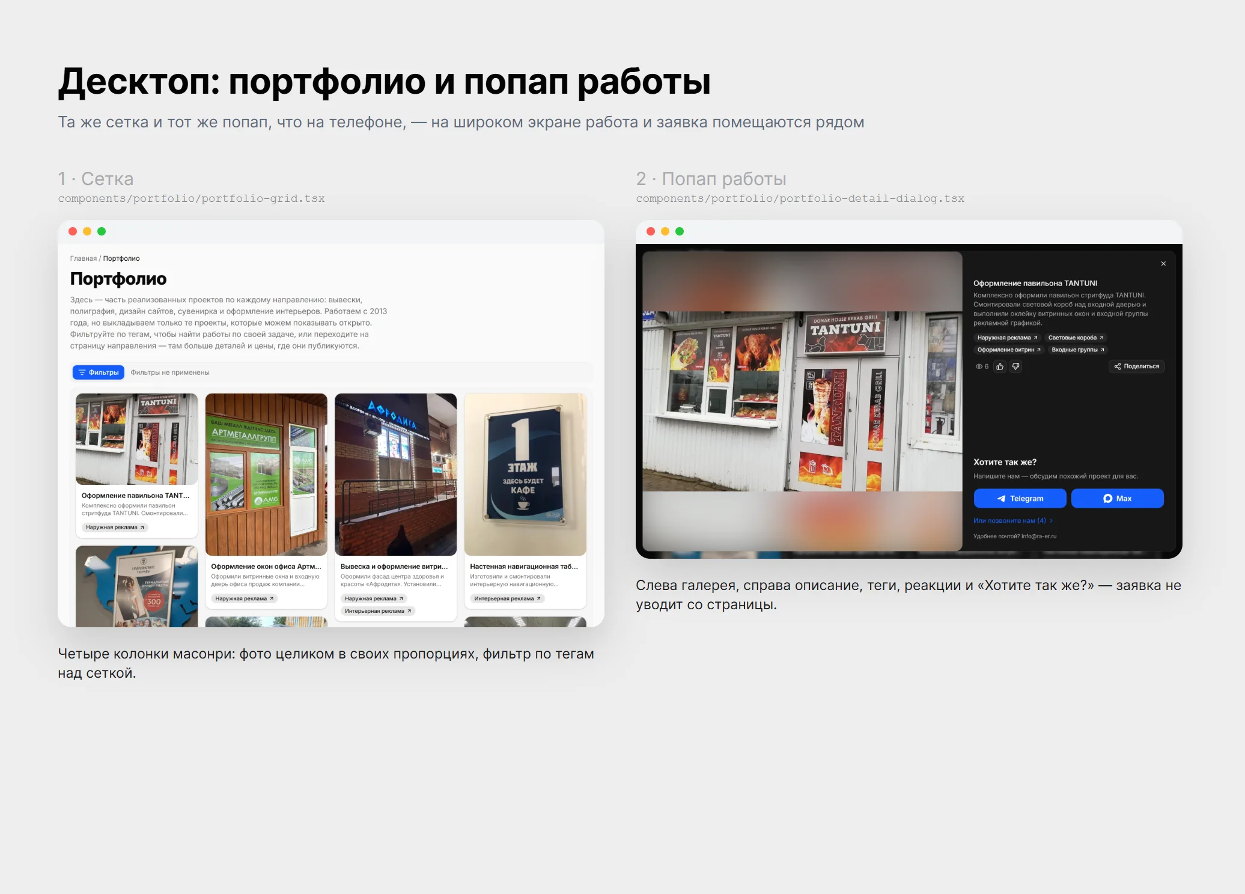1245x894 pixels.
Task: Open the 1 ЭТАЖ navigation sign photo
Action: pyautogui.click(x=525, y=475)
